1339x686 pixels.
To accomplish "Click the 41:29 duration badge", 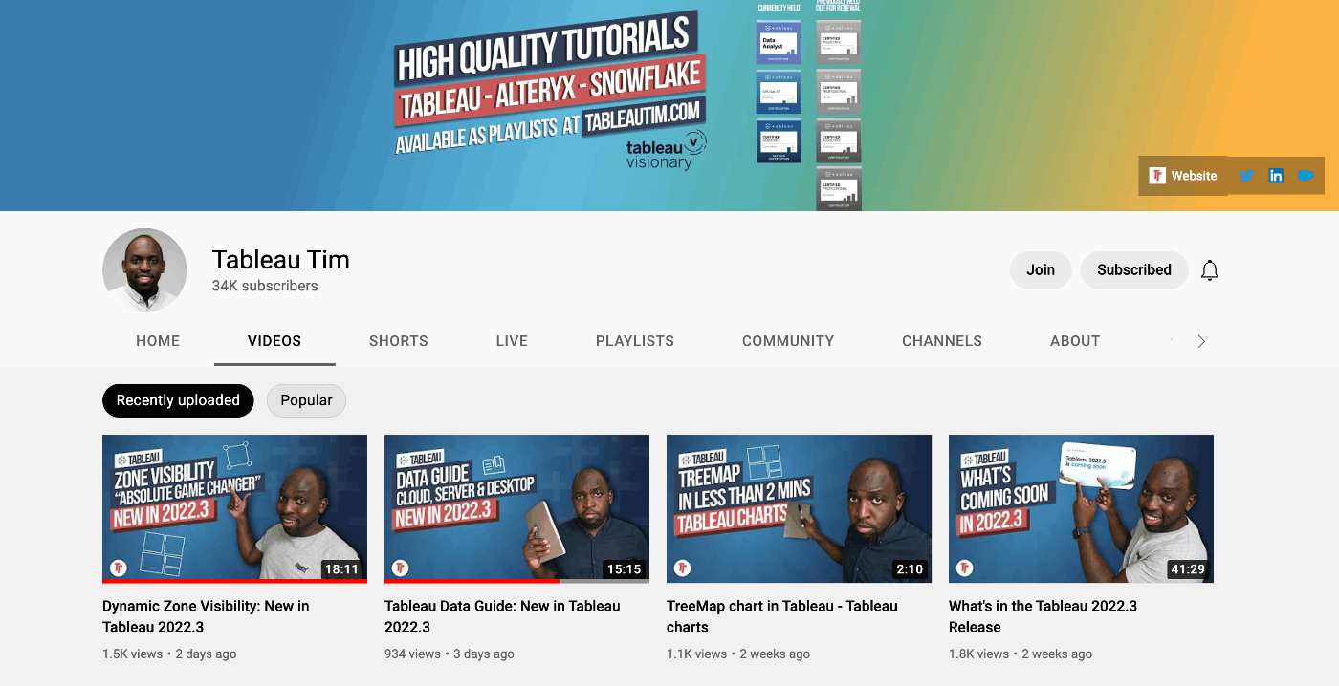I will [1188, 568].
